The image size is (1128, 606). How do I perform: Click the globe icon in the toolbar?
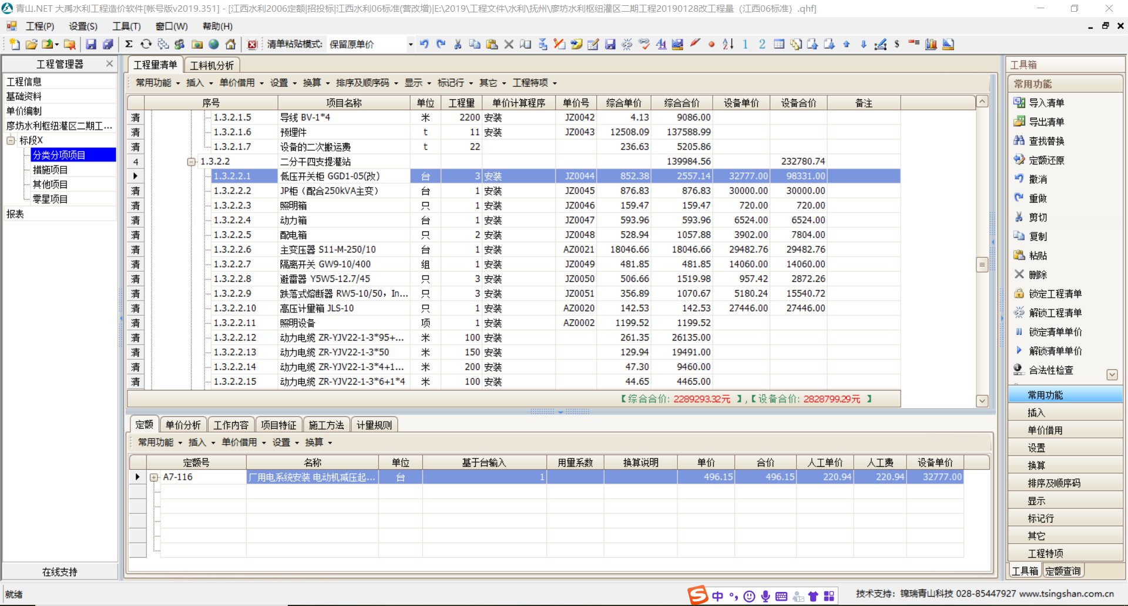214,44
